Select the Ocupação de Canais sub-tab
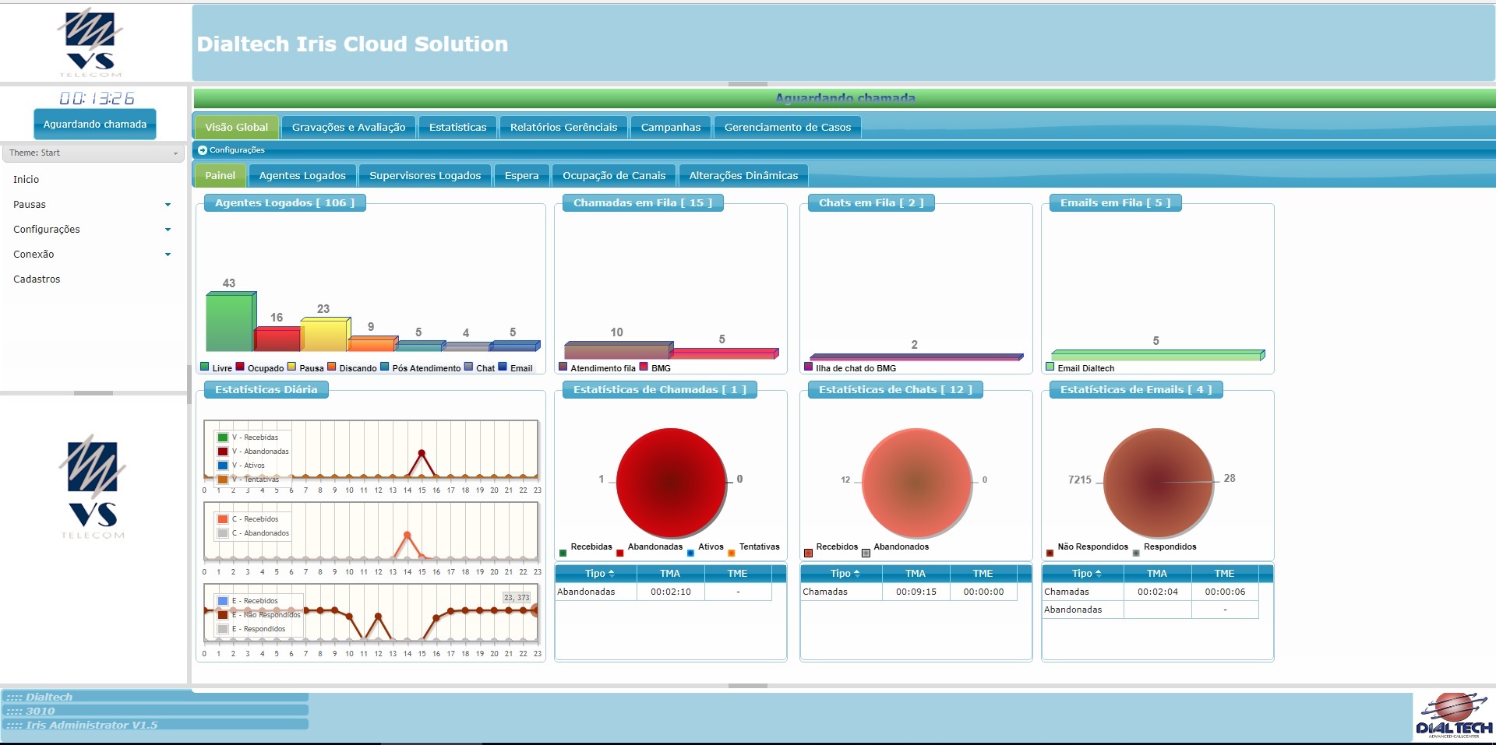 click(x=614, y=175)
